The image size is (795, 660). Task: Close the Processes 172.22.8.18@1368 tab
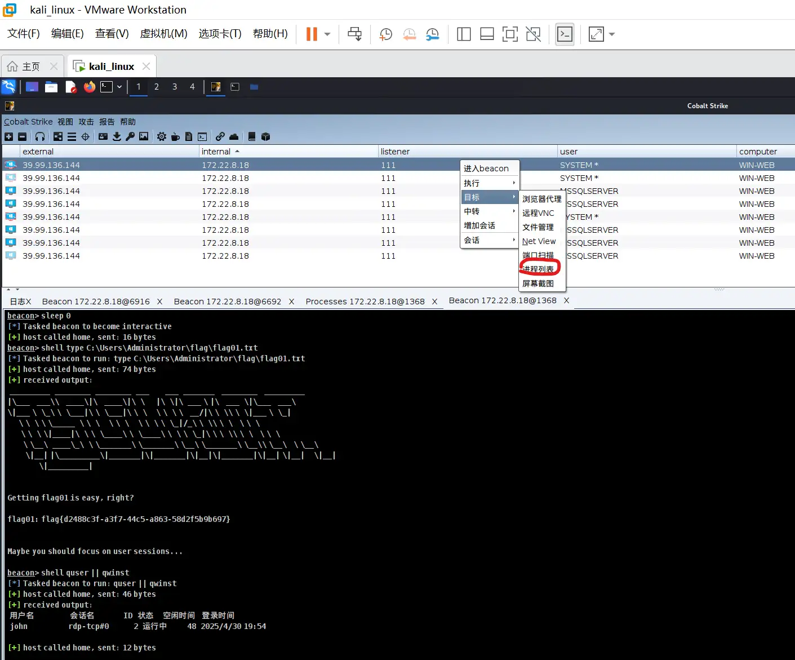pos(434,302)
